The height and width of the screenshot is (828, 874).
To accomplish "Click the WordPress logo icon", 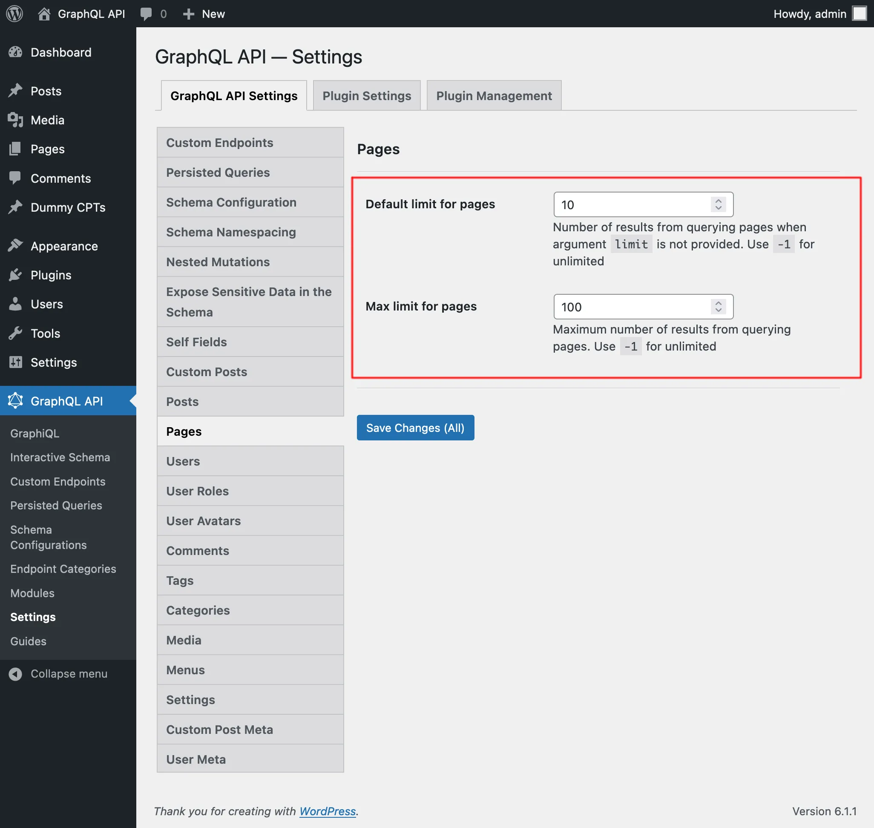I will coord(14,14).
